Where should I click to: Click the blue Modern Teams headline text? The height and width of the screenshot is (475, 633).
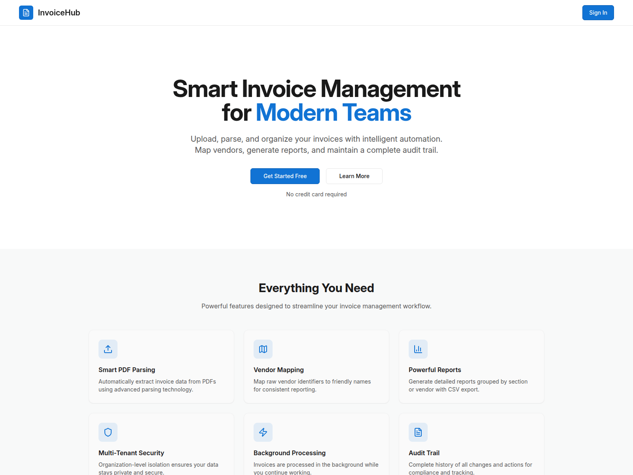pyautogui.click(x=334, y=113)
